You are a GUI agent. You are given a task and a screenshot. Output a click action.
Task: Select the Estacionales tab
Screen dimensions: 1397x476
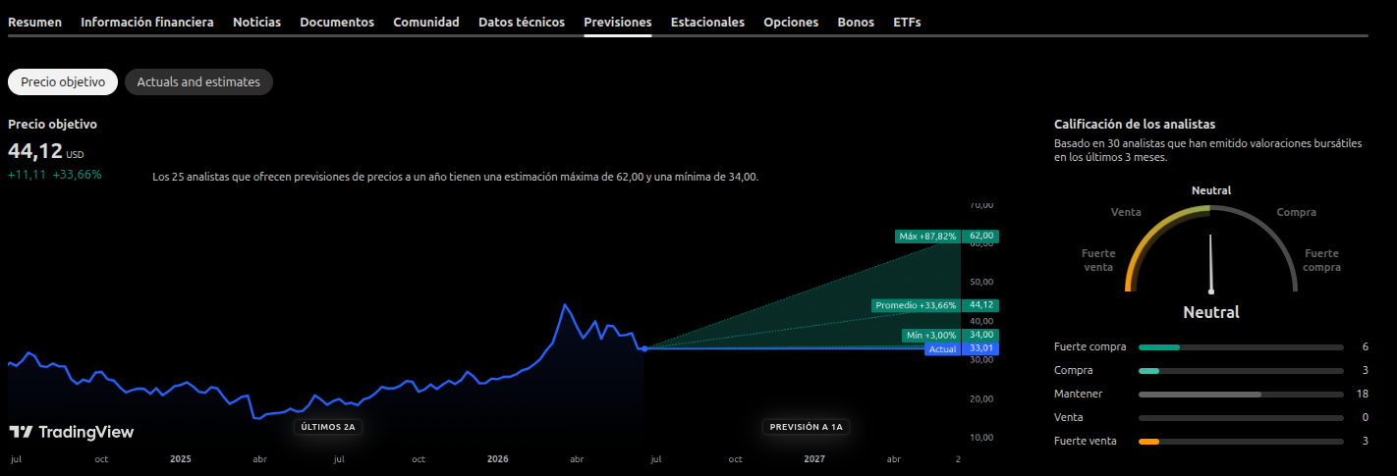point(707,22)
